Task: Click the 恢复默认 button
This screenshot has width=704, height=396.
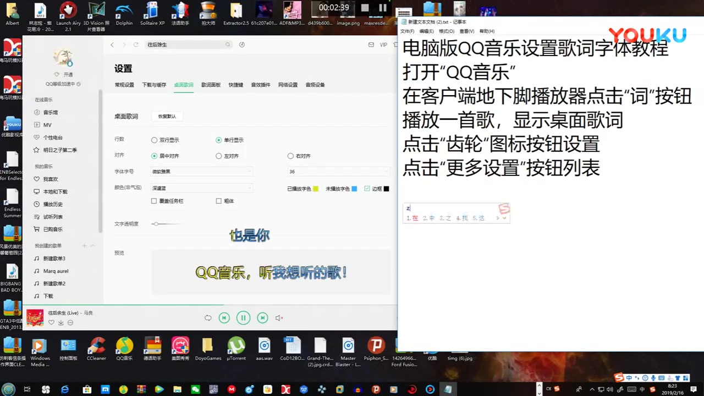Action: pyautogui.click(x=167, y=117)
